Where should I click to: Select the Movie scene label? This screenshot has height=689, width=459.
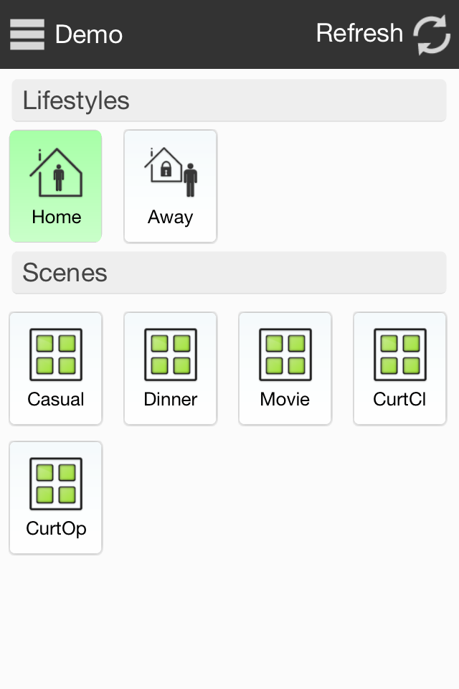coord(285,399)
